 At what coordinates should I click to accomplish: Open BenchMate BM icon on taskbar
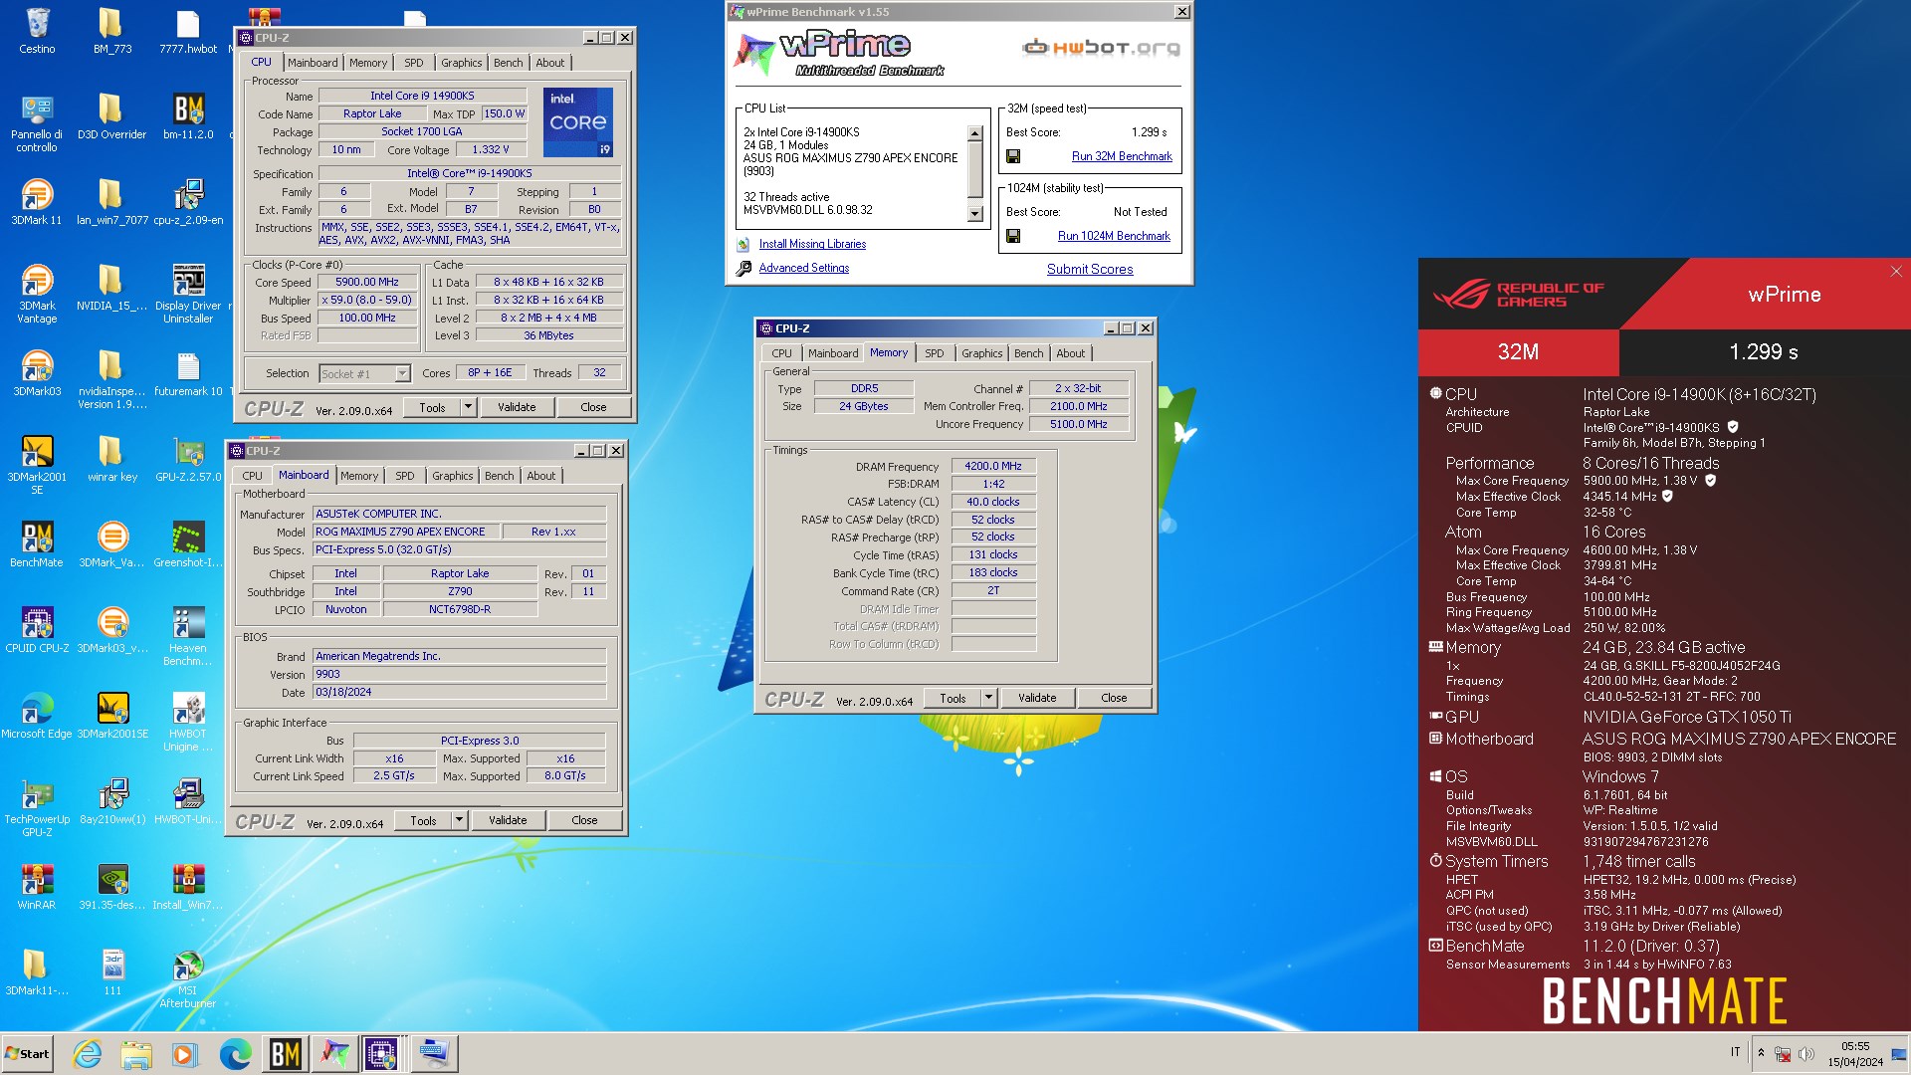pos(285,1054)
